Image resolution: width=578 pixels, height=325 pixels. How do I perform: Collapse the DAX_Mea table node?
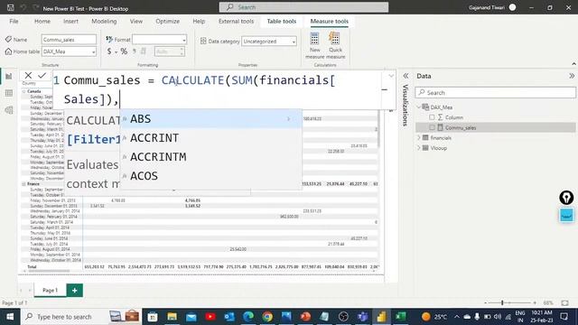(x=419, y=107)
